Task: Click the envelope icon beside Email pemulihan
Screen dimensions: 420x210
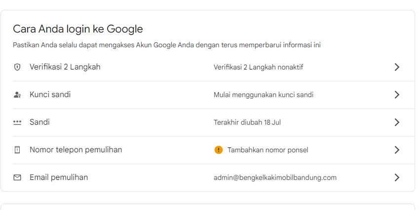Action: tap(17, 177)
